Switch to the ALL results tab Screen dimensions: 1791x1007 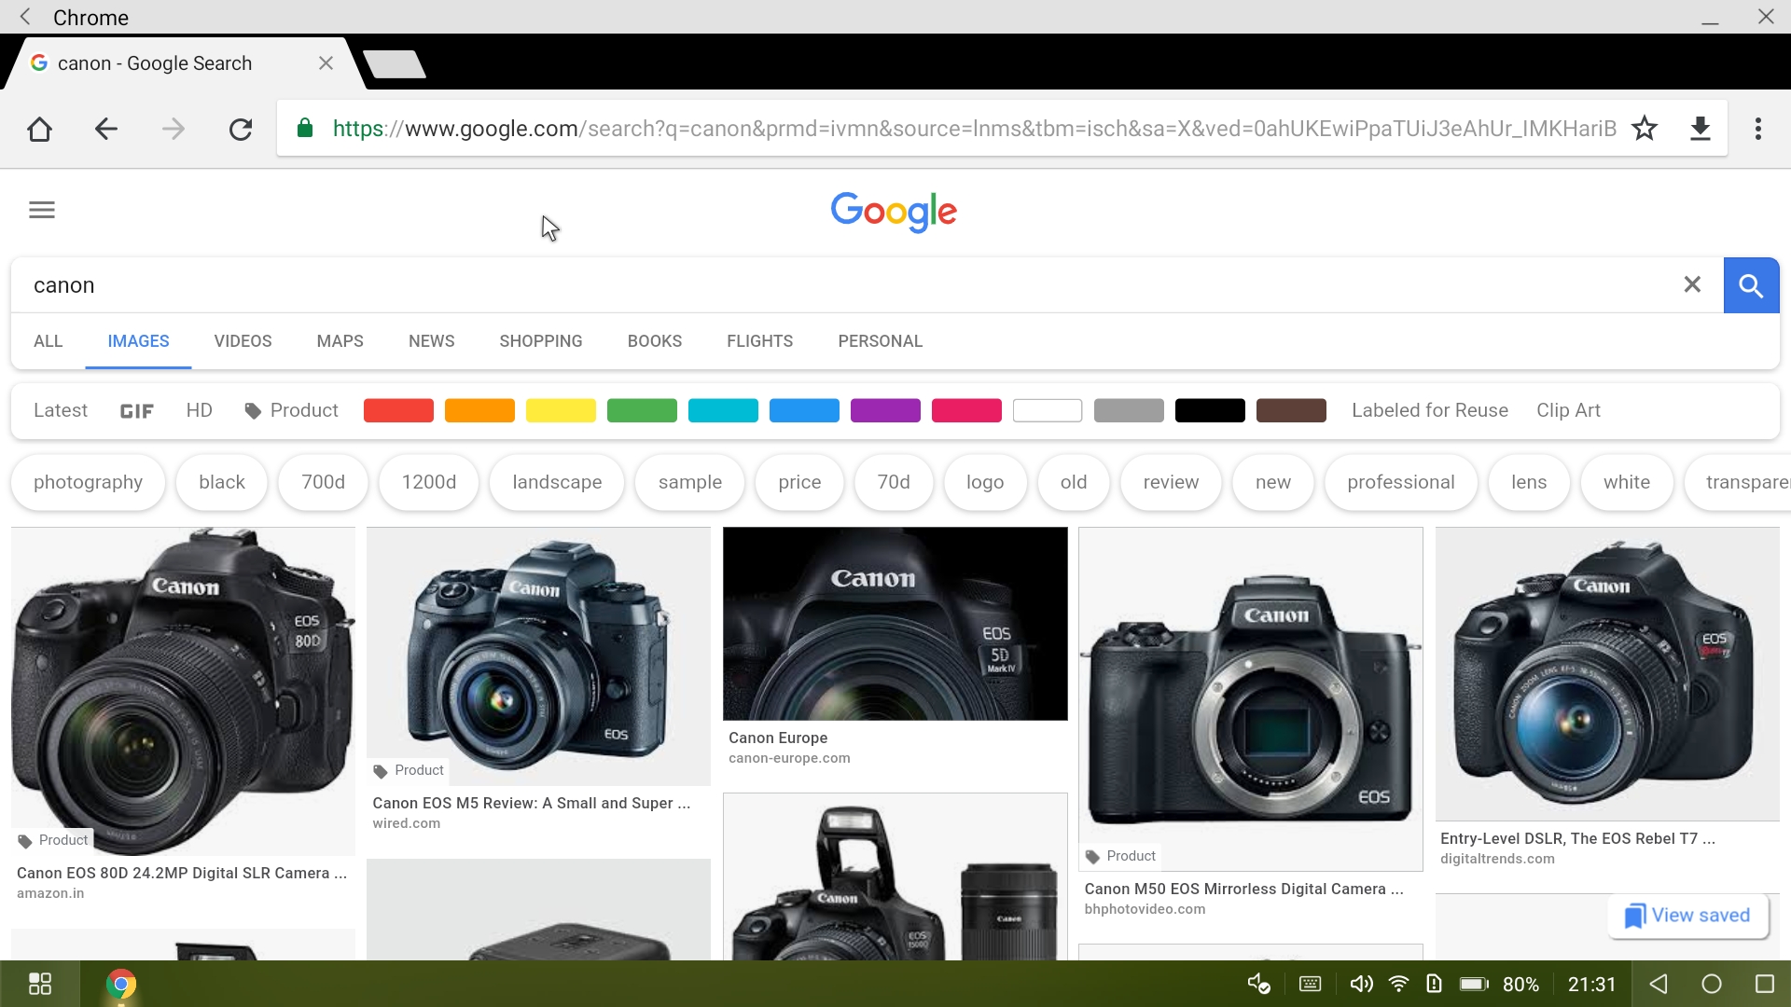tap(49, 341)
